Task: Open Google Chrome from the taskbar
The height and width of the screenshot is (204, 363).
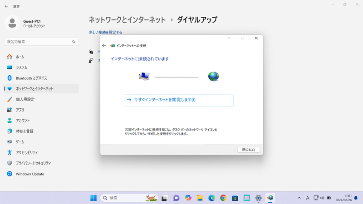Action: pyautogui.click(x=223, y=198)
